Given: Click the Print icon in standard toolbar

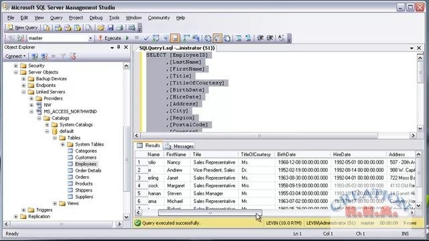Looking at the screenshot, I should [x=120, y=27].
